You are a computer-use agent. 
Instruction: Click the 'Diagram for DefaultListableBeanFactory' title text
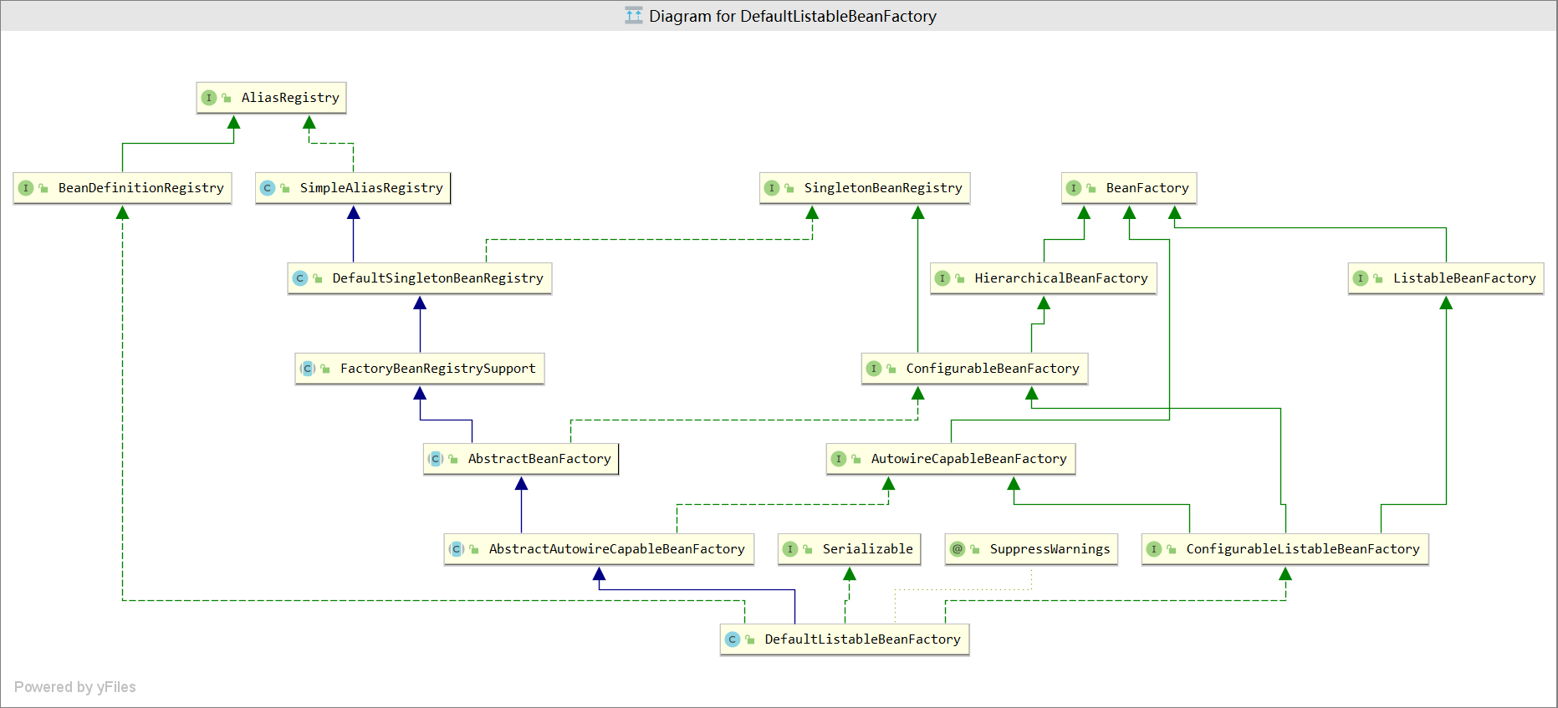793,16
